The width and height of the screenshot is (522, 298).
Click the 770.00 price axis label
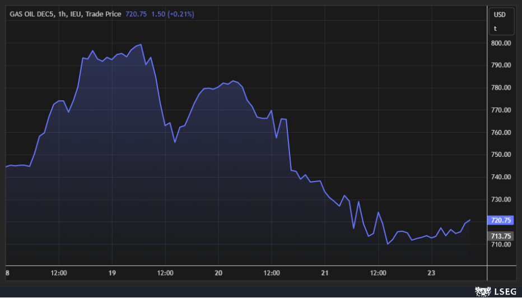(500, 110)
